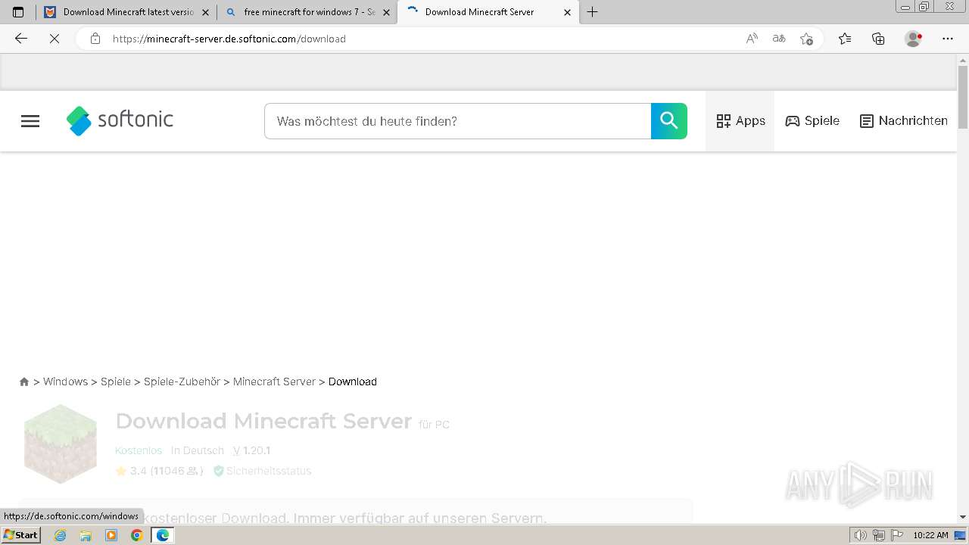Image resolution: width=969 pixels, height=545 pixels.
Task: Click the Sicherheitsstatus link
Action: (x=263, y=471)
